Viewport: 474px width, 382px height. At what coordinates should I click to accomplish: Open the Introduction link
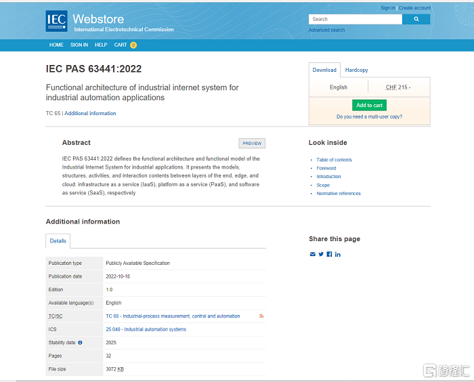[328, 176]
